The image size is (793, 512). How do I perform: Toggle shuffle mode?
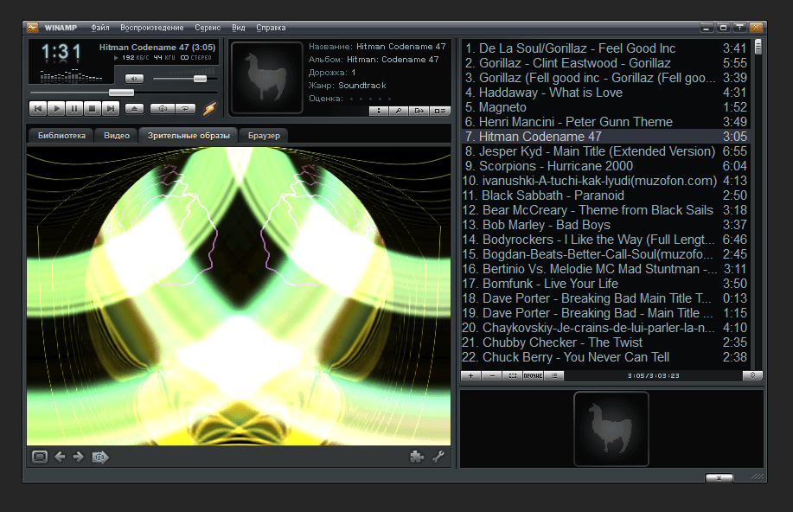click(x=163, y=109)
